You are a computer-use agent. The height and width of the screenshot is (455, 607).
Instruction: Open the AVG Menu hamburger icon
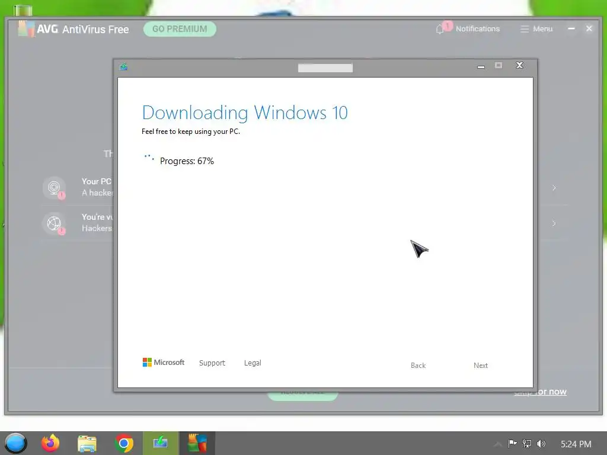[x=525, y=29]
